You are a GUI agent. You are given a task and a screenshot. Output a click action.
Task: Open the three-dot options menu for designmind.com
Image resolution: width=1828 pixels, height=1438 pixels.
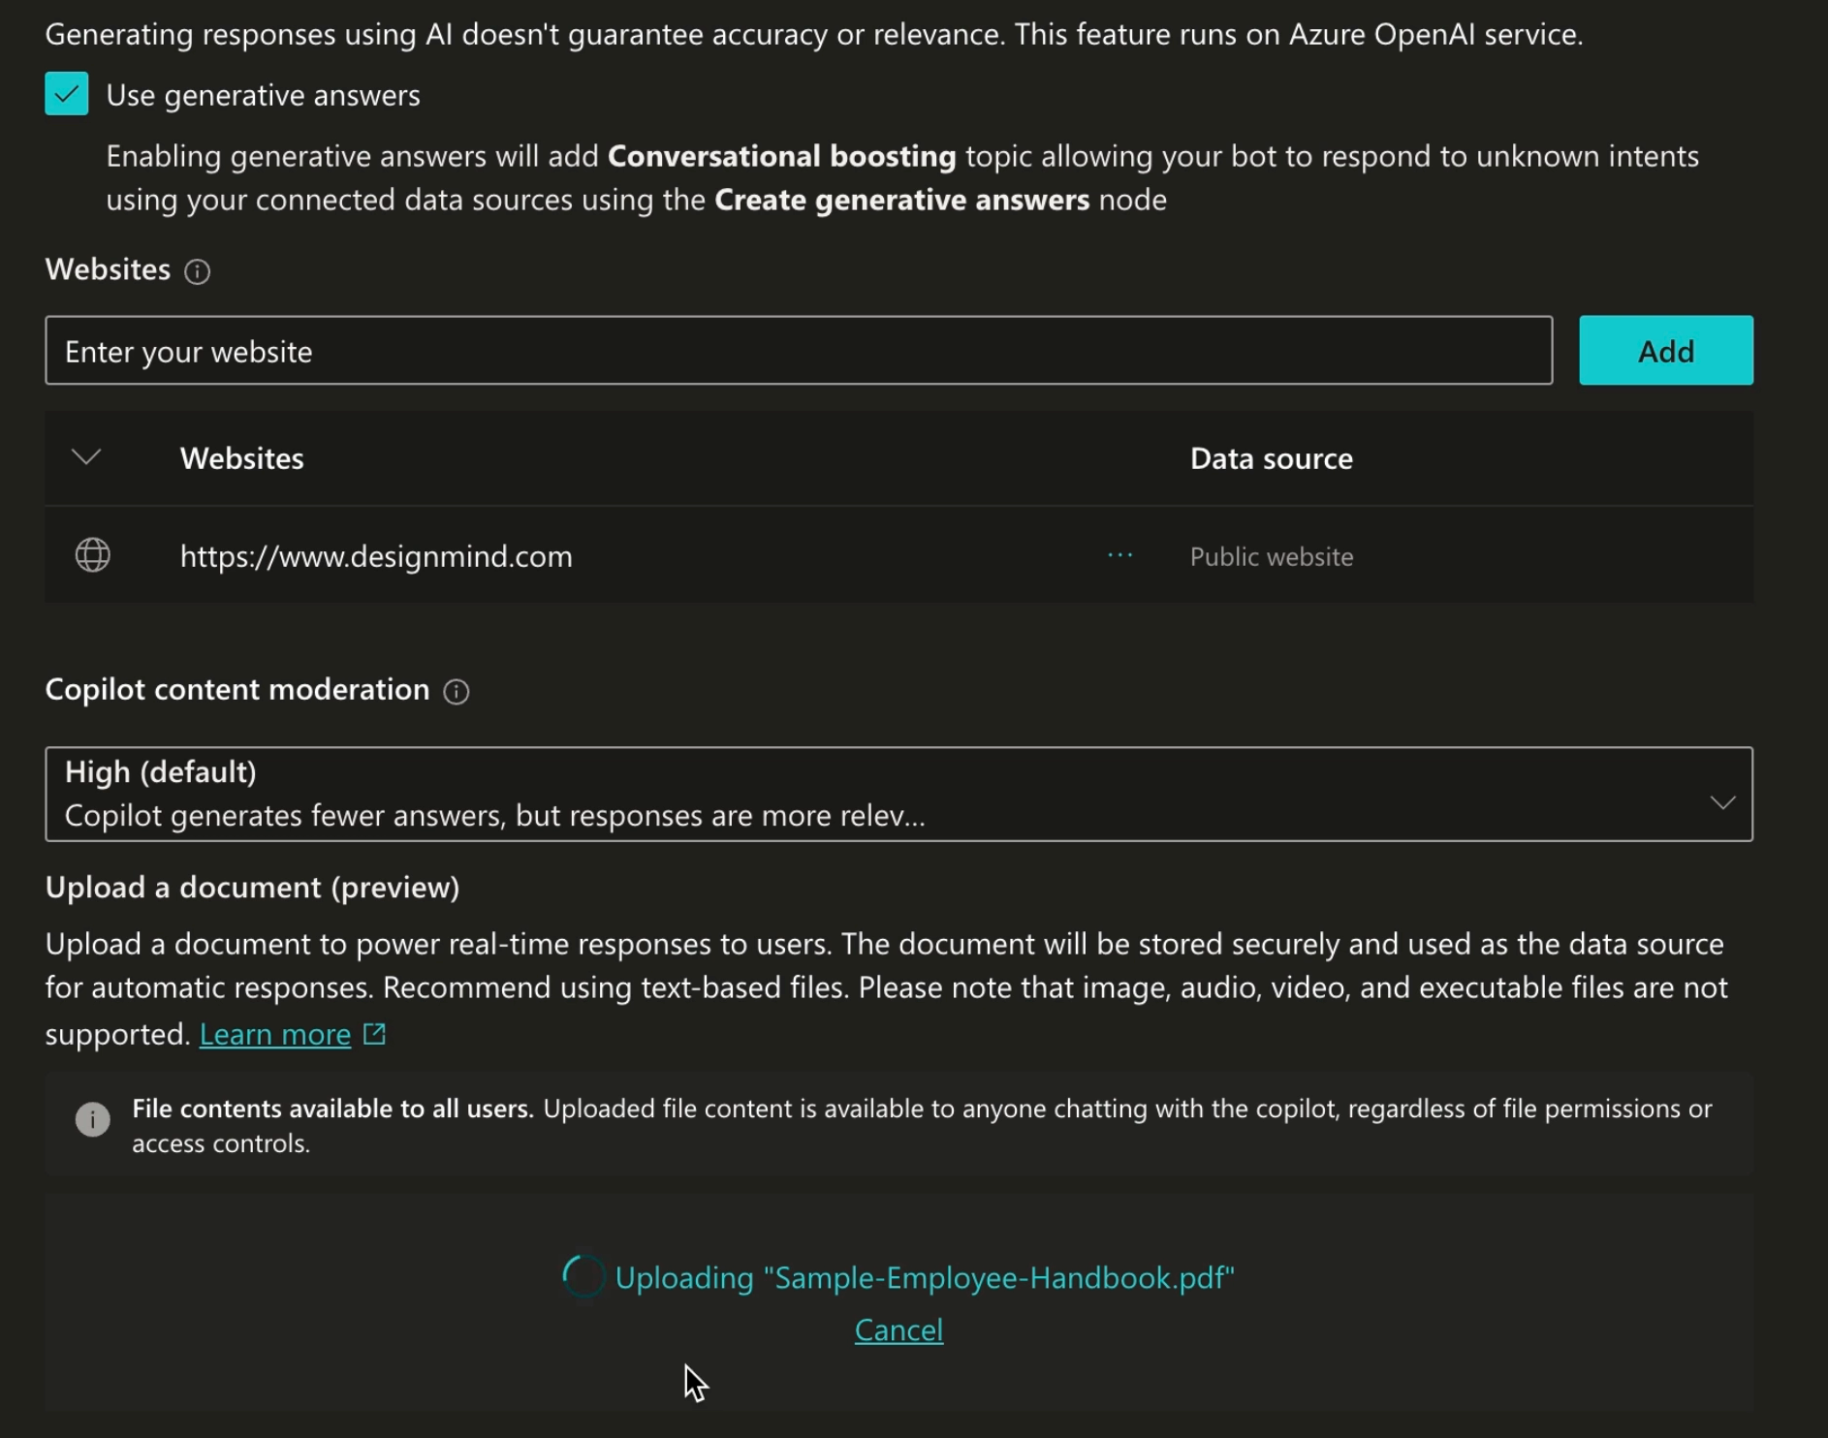1119,555
